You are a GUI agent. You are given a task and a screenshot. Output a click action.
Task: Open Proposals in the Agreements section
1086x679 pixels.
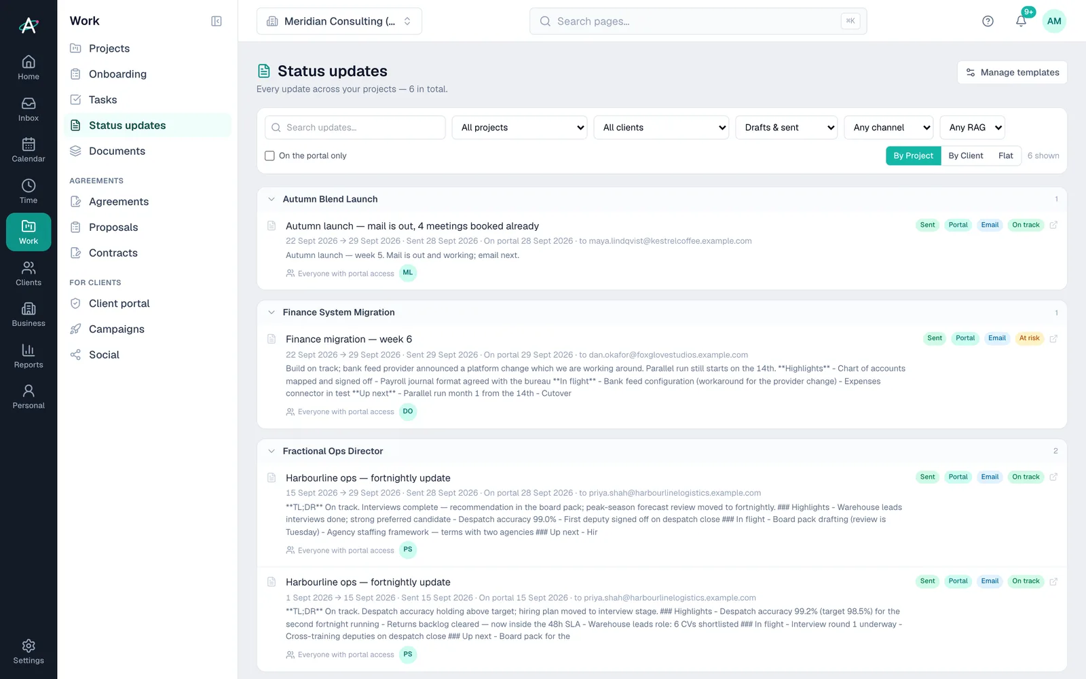147,227
